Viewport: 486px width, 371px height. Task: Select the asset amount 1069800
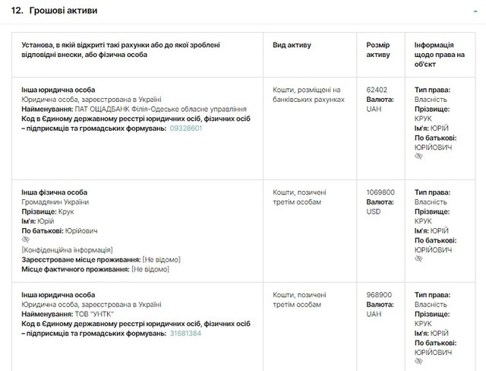(380, 192)
